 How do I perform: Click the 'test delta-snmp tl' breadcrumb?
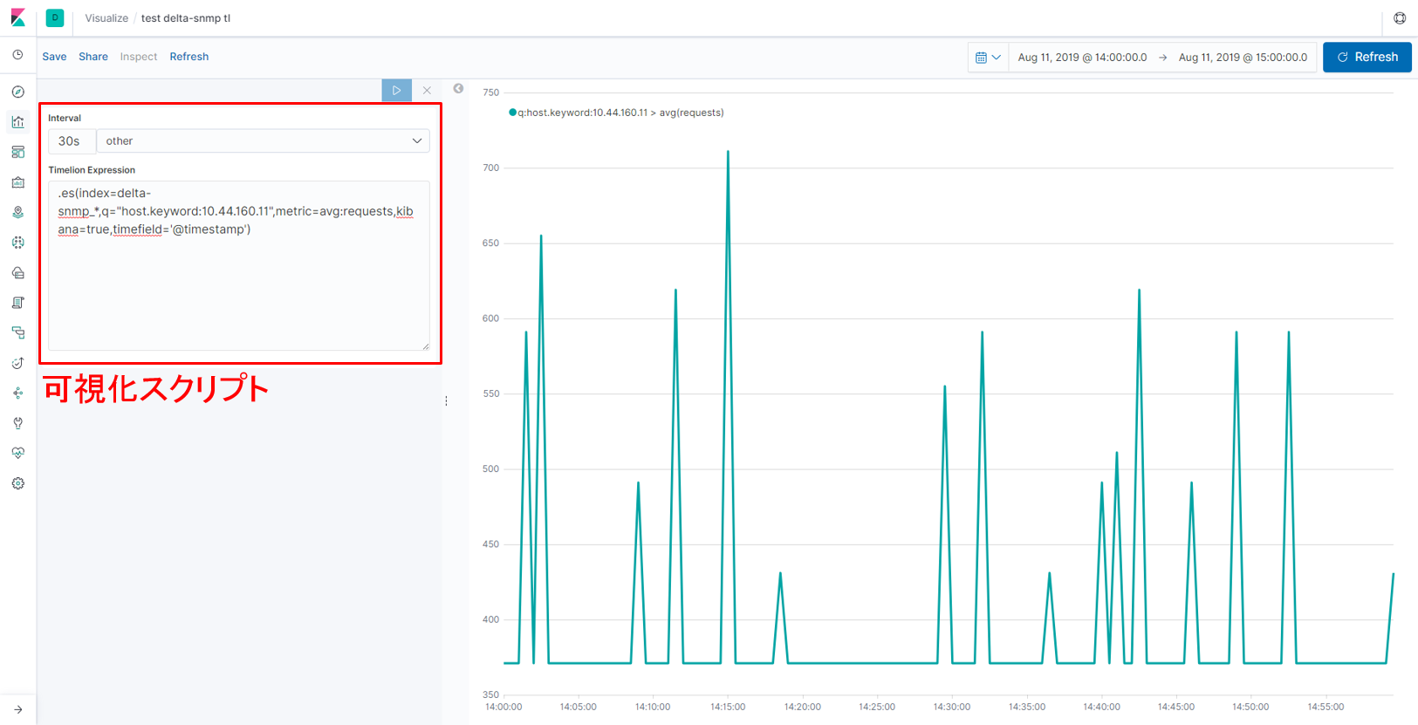click(186, 18)
